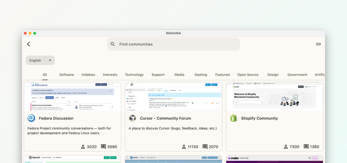The image size is (347, 163).
Task: Click the link icon at top right
Action: point(318,44)
